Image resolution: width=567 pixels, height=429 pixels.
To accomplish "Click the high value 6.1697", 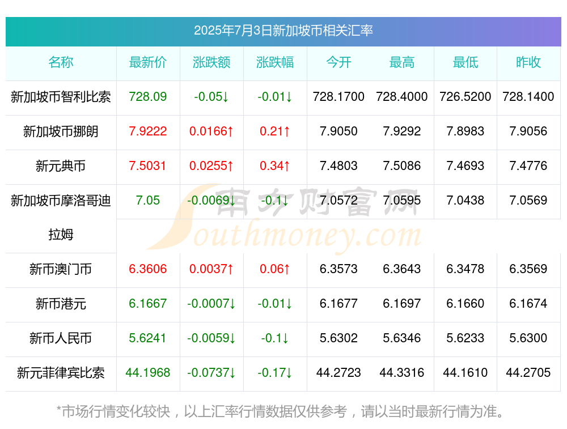I will point(402,304).
